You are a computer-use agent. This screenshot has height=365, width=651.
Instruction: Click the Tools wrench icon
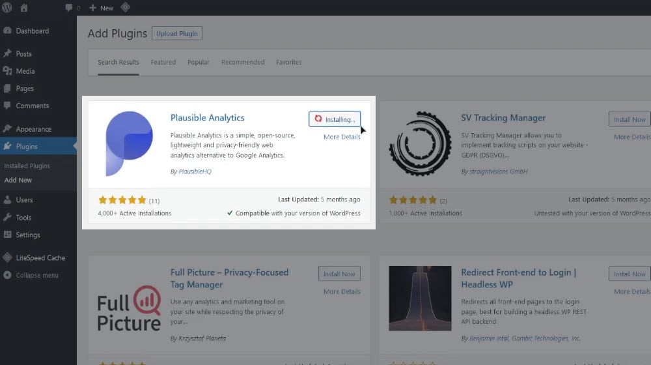click(7, 218)
